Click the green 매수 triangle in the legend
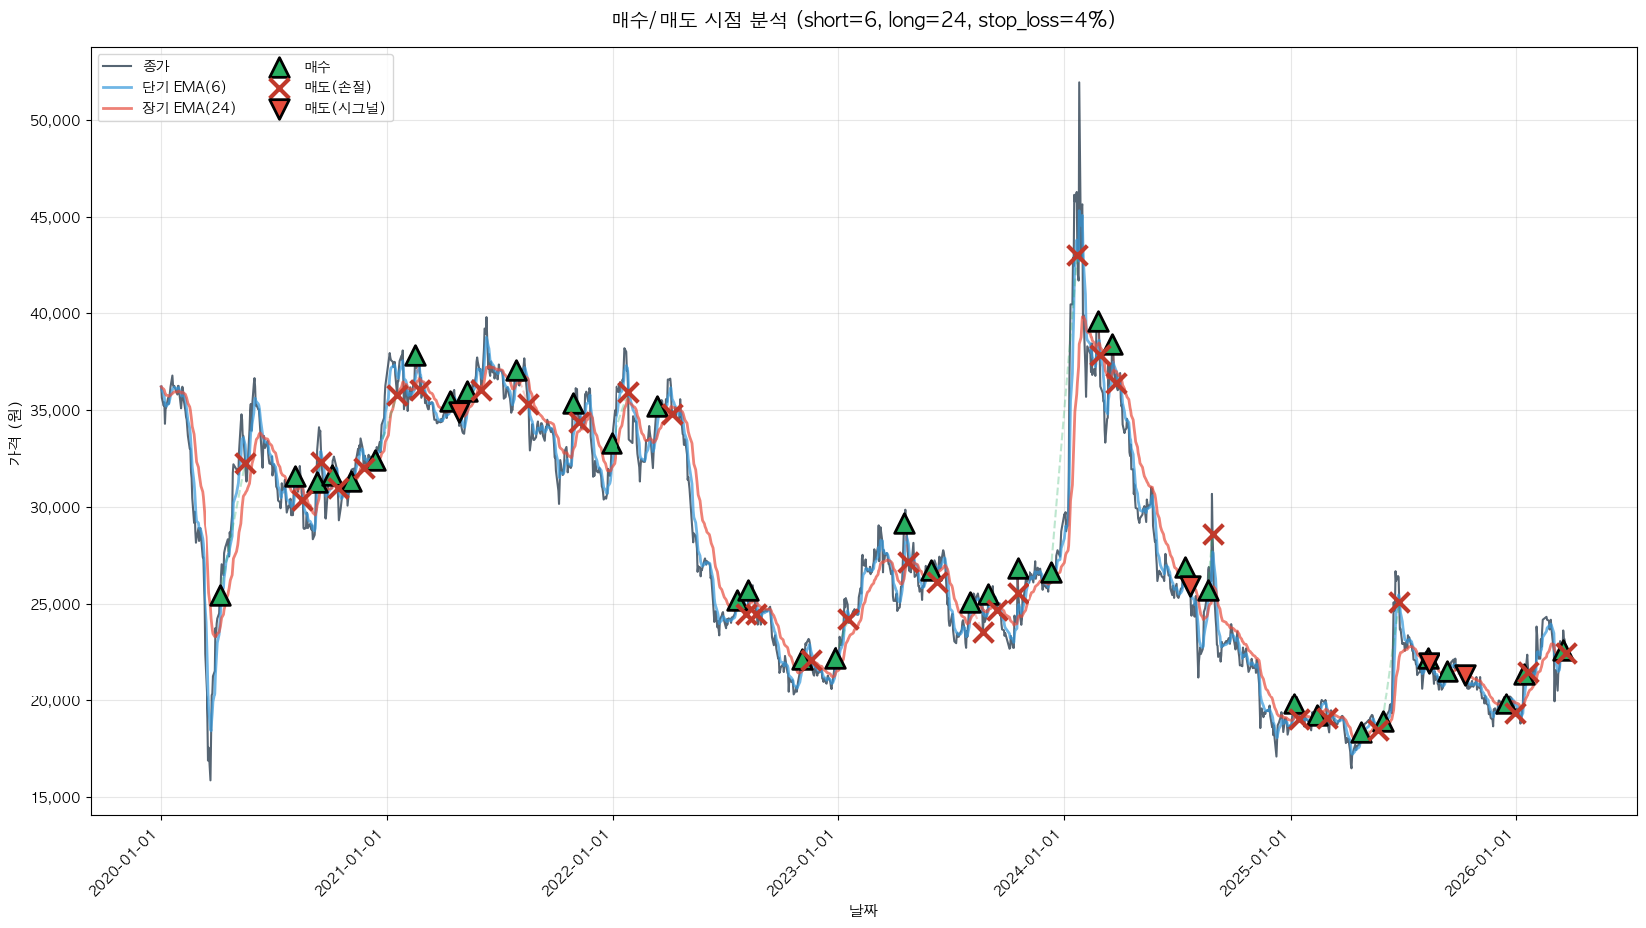This screenshot has width=1646, height=928. click(279, 67)
